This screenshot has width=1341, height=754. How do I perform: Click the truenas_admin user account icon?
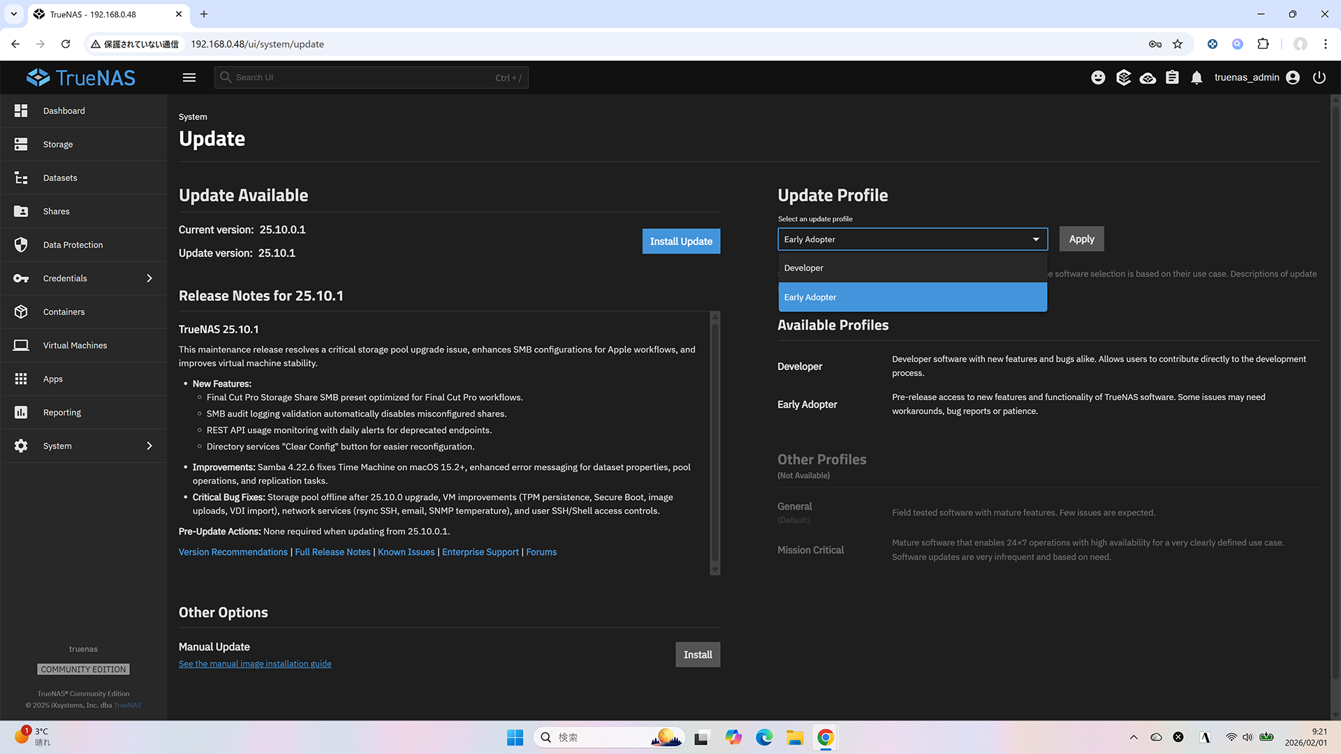(x=1293, y=77)
